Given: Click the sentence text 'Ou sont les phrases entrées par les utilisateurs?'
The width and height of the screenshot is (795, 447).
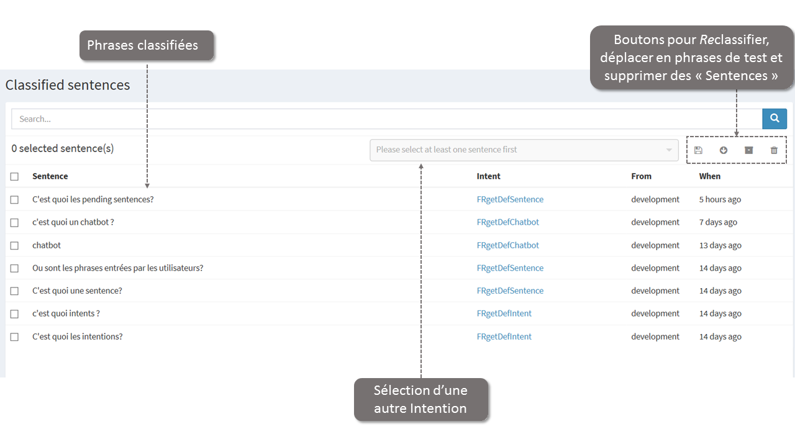Looking at the screenshot, I should (118, 268).
